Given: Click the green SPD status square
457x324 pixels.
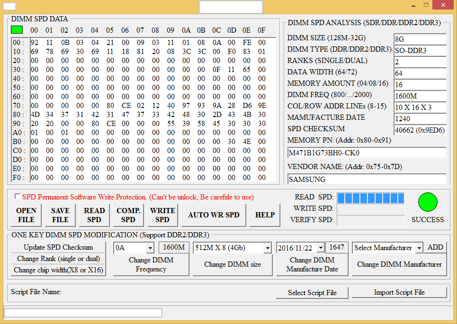Looking at the screenshot, I should pos(17,30).
